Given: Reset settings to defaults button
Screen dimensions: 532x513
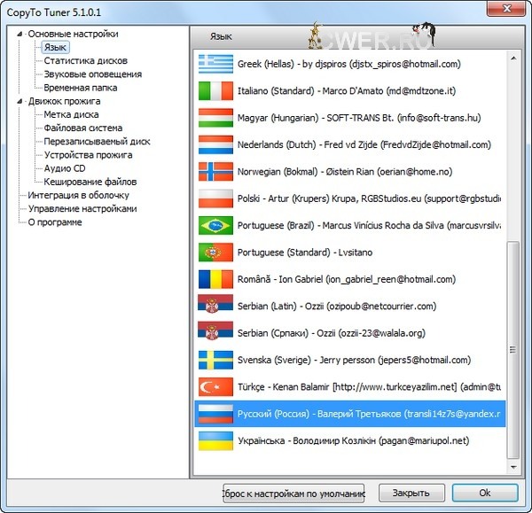Looking at the screenshot, I should pyautogui.click(x=293, y=493).
